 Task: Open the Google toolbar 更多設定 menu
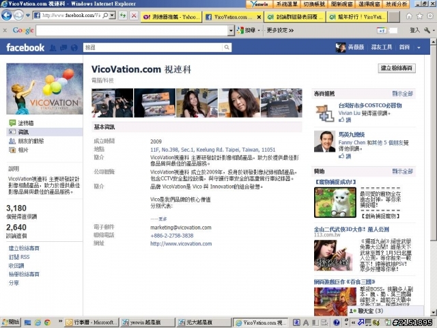(x=280, y=30)
